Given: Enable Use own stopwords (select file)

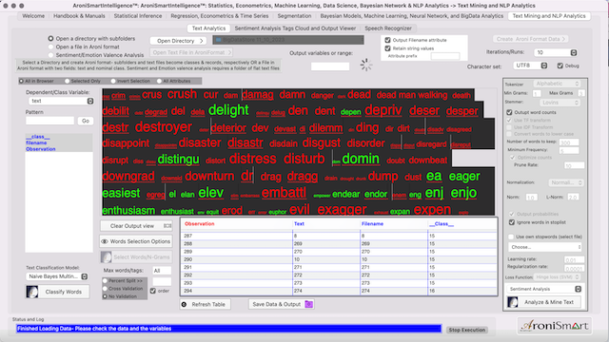Looking at the screenshot, I should pyautogui.click(x=511, y=237).
